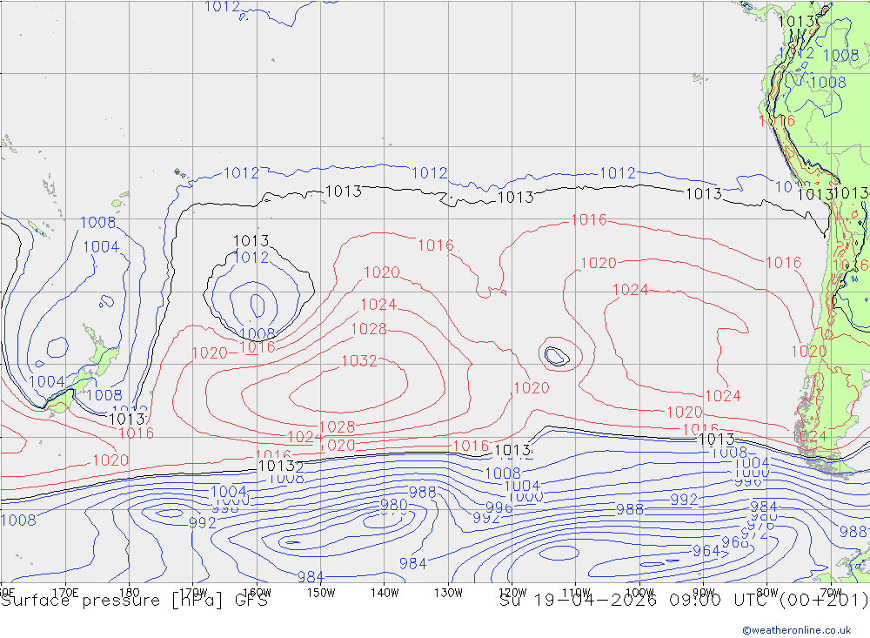Select the 100W longitude axis label
Image resolution: width=870 pixels, height=638 pixels.
click(639, 593)
